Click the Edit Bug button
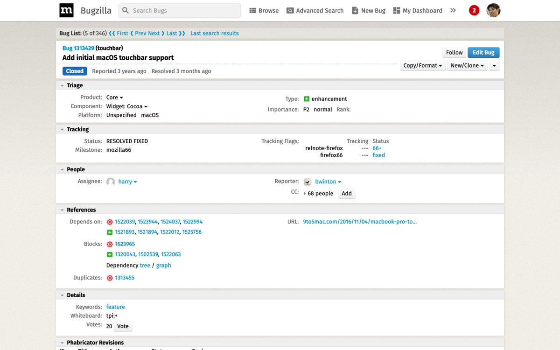The height and width of the screenshot is (350, 560). 483,52
